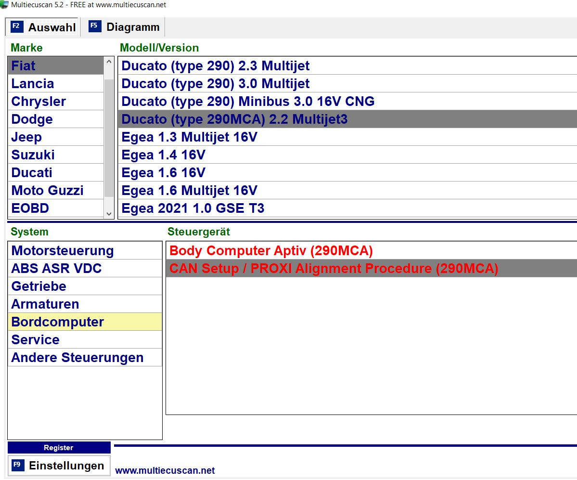This screenshot has width=577, height=480.
Task: Choose Egea 2021 1.0 GSE T3
Action: coord(347,208)
